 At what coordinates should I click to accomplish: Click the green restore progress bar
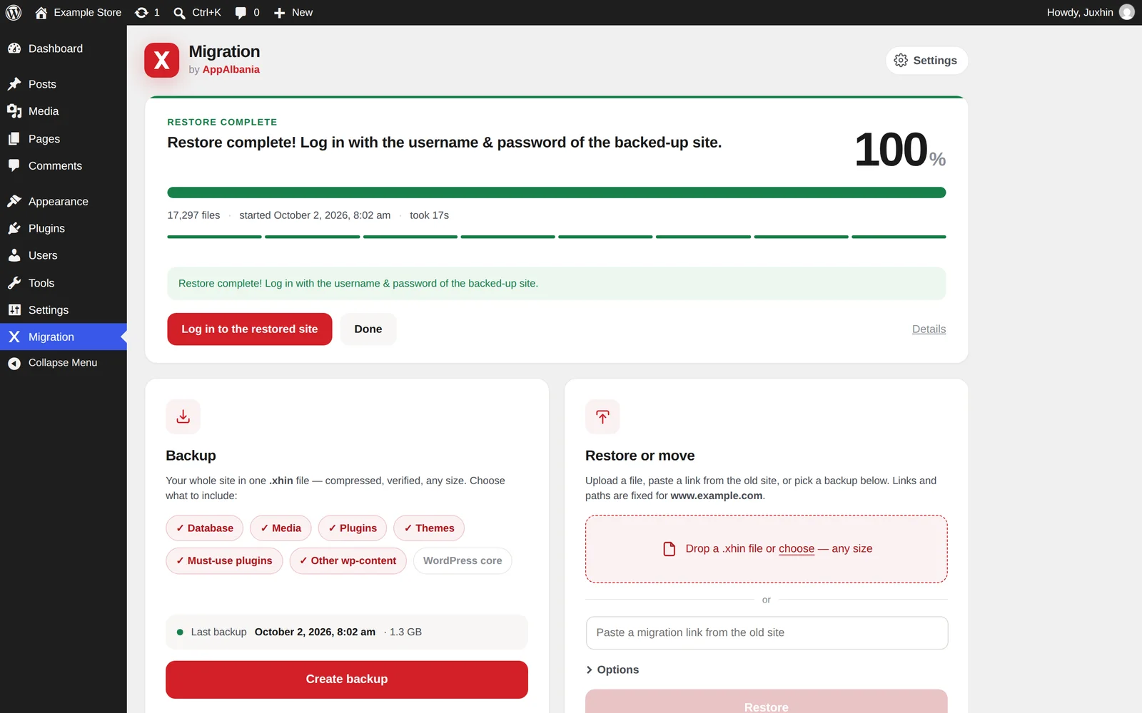click(x=557, y=193)
